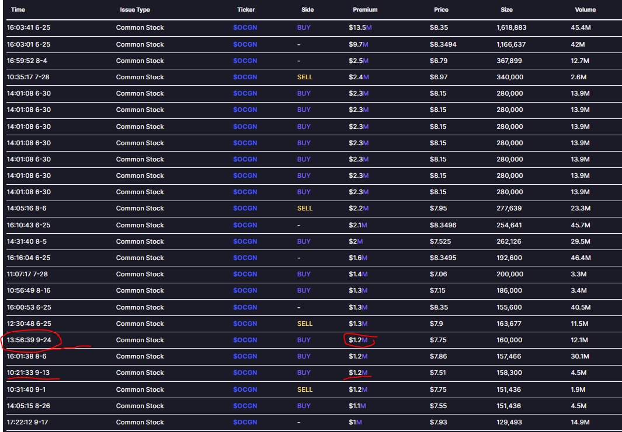The height and width of the screenshot is (432, 622).
Task: Click the $1.6M premium value
Action: click(x=358, y=258)
